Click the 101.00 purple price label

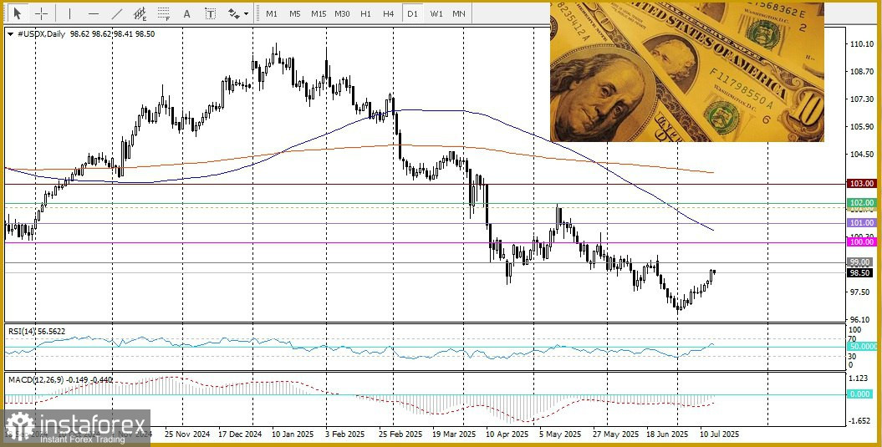862,222
